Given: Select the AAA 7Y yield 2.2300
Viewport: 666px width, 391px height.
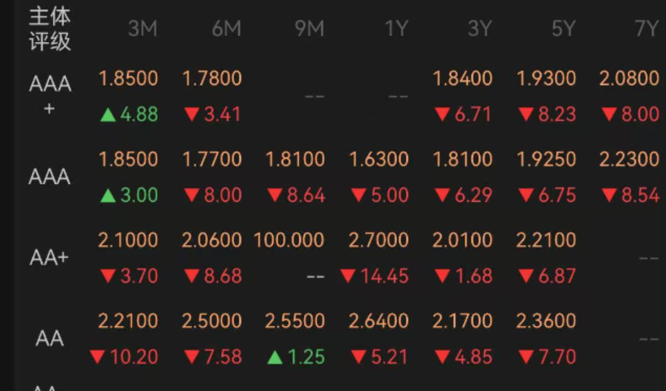Looking at the screenshot, I should point(629,159).
